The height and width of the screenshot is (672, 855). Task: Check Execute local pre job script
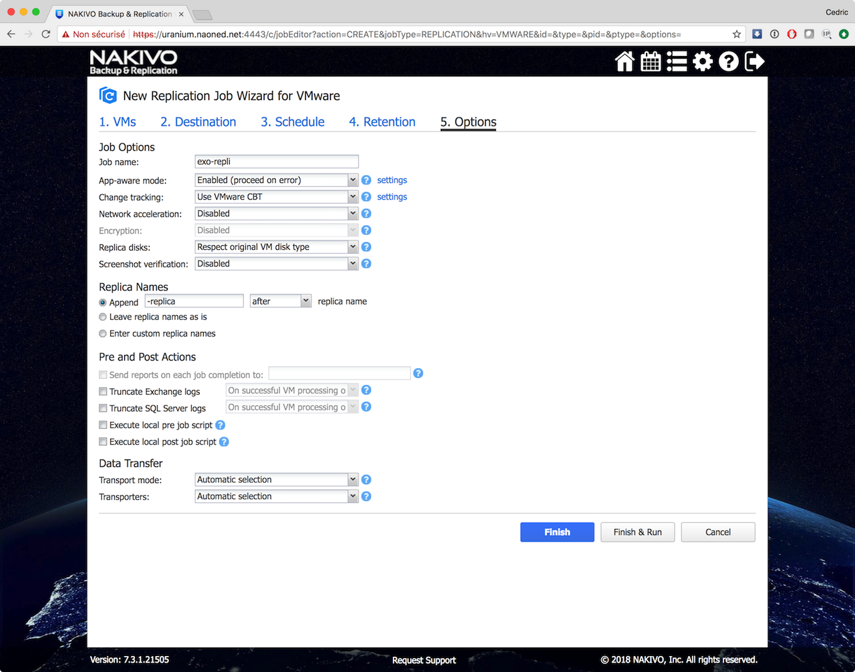pos(103,425)
